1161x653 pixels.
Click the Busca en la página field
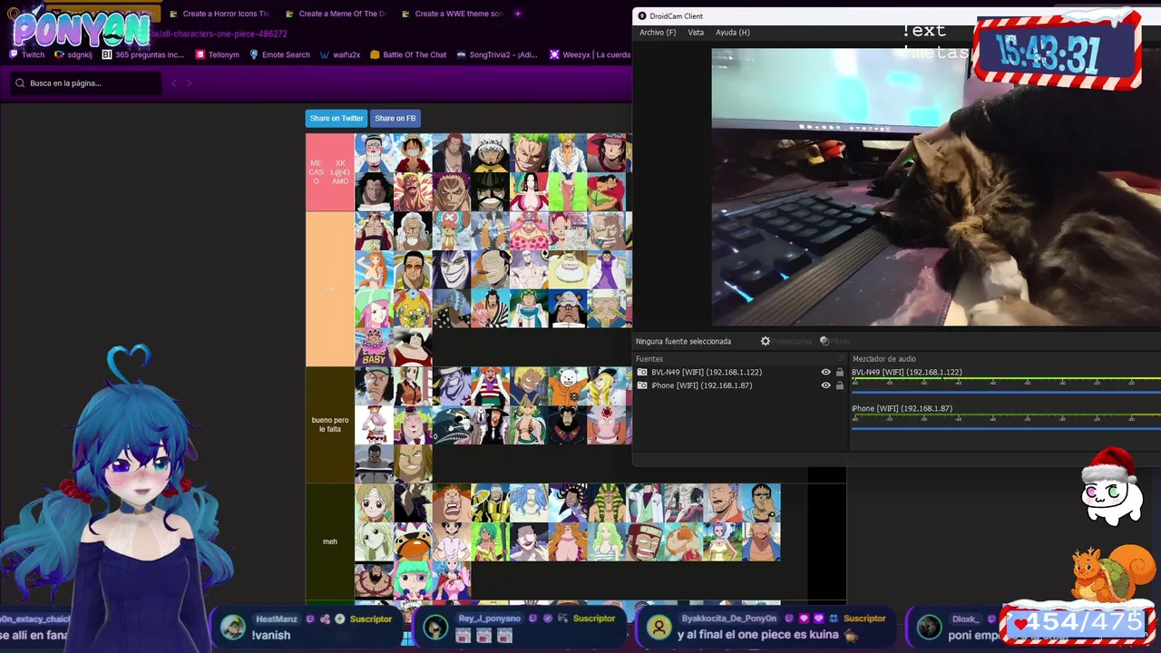coord(86,83)
